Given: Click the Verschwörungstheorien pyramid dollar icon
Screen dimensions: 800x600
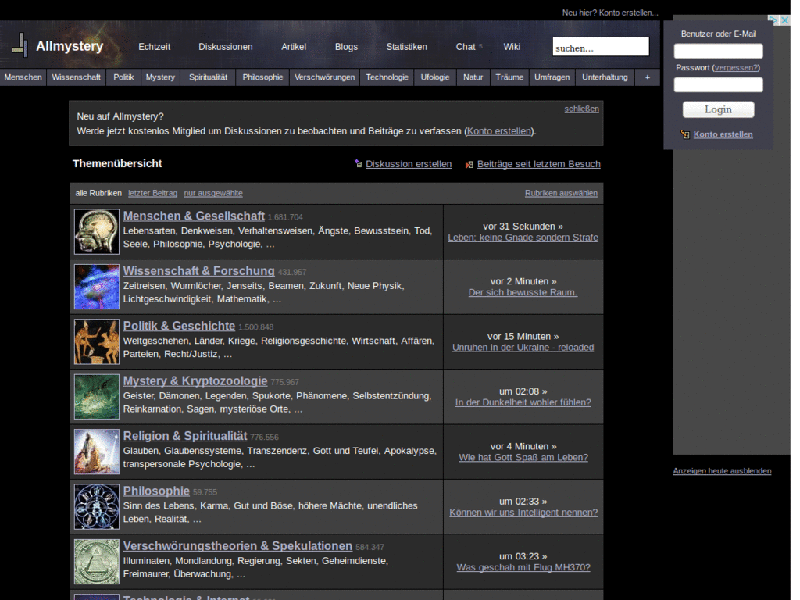Looking at the screenshot, I should tap(97, 561).
